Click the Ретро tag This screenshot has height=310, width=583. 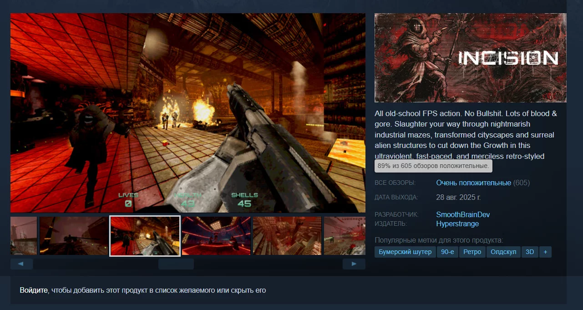click(x=472, y=252)
